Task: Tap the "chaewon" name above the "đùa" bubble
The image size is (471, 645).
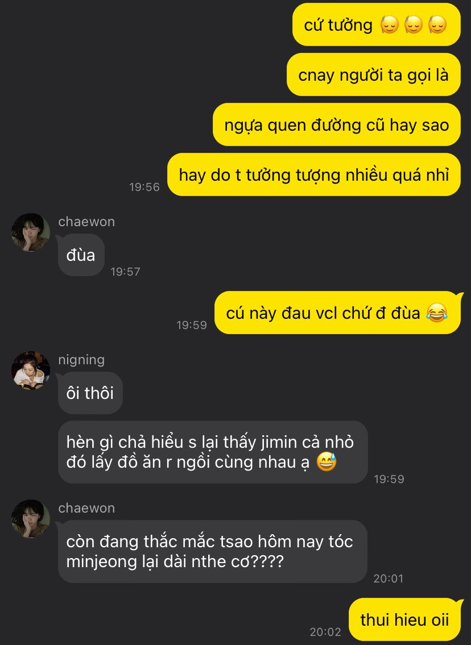Action: tap(86, 222)
